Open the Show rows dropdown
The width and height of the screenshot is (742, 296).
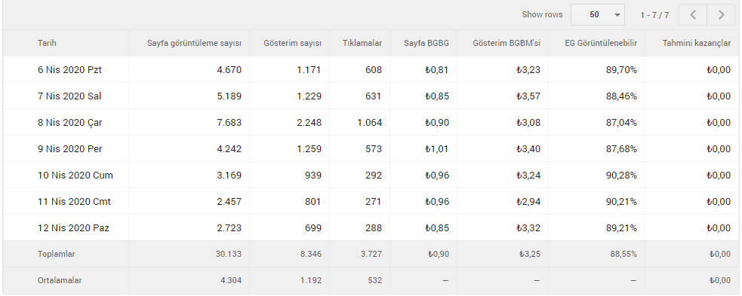598,14
